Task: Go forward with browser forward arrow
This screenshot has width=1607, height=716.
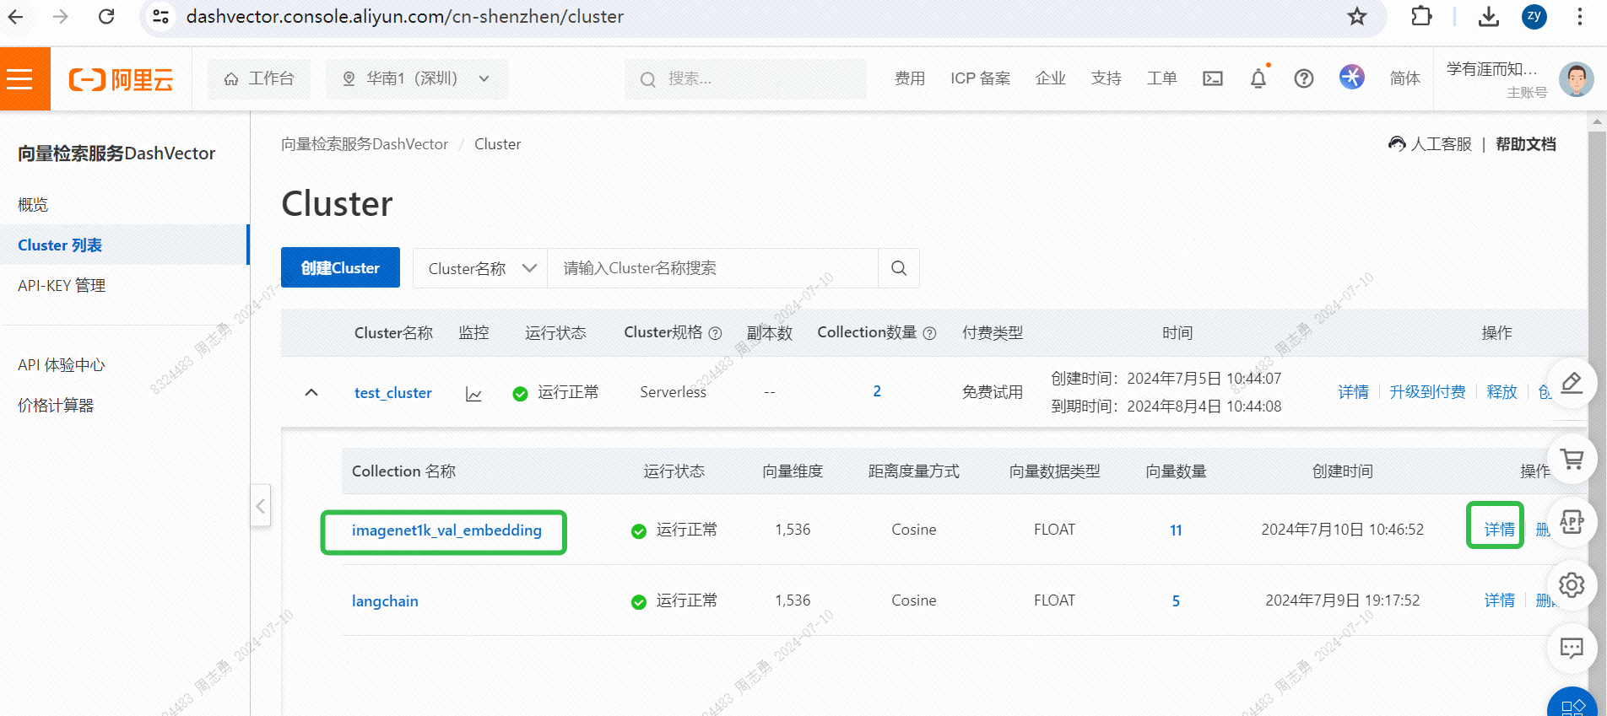Action: pos(61,16)
